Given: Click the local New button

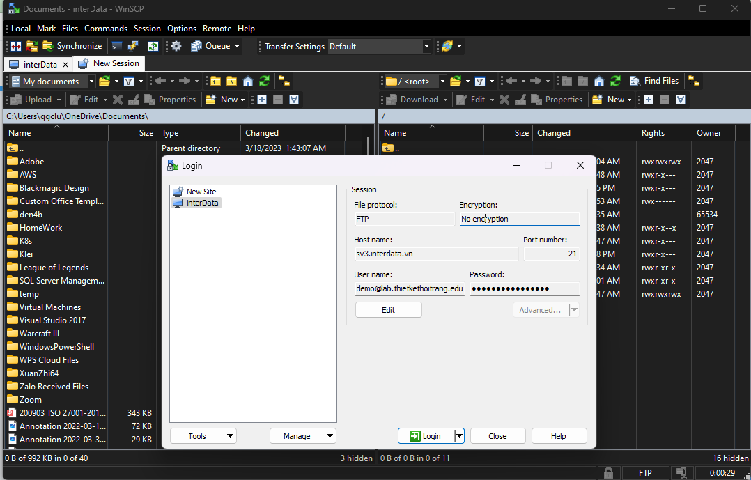Looking at the screenshot, I should pos(225,100).
